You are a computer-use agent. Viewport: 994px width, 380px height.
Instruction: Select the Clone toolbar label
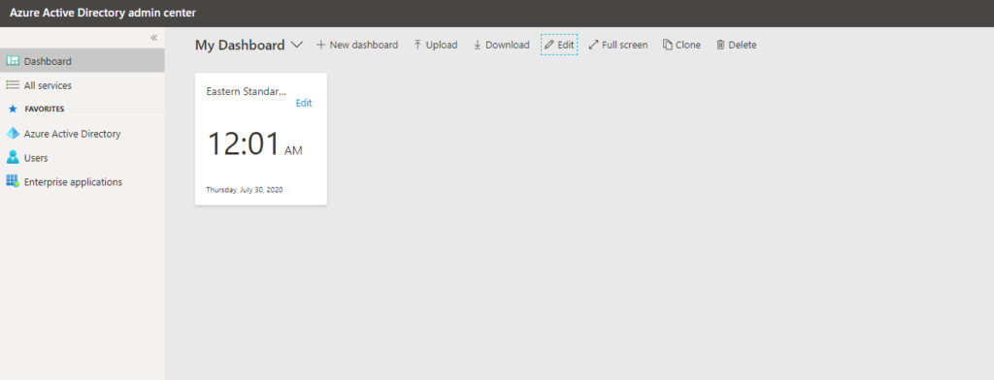(x=688, y=45)
